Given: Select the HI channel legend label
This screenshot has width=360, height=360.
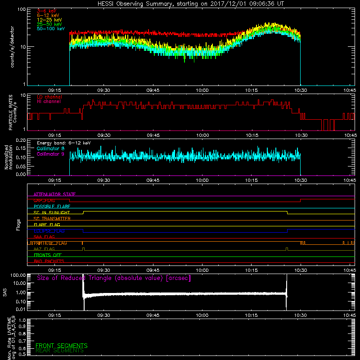Looking at the screenshot, I should pyautogui.click(x=49, y=101).
